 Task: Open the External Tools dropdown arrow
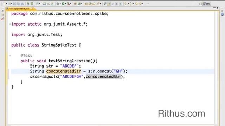(71, 4)
